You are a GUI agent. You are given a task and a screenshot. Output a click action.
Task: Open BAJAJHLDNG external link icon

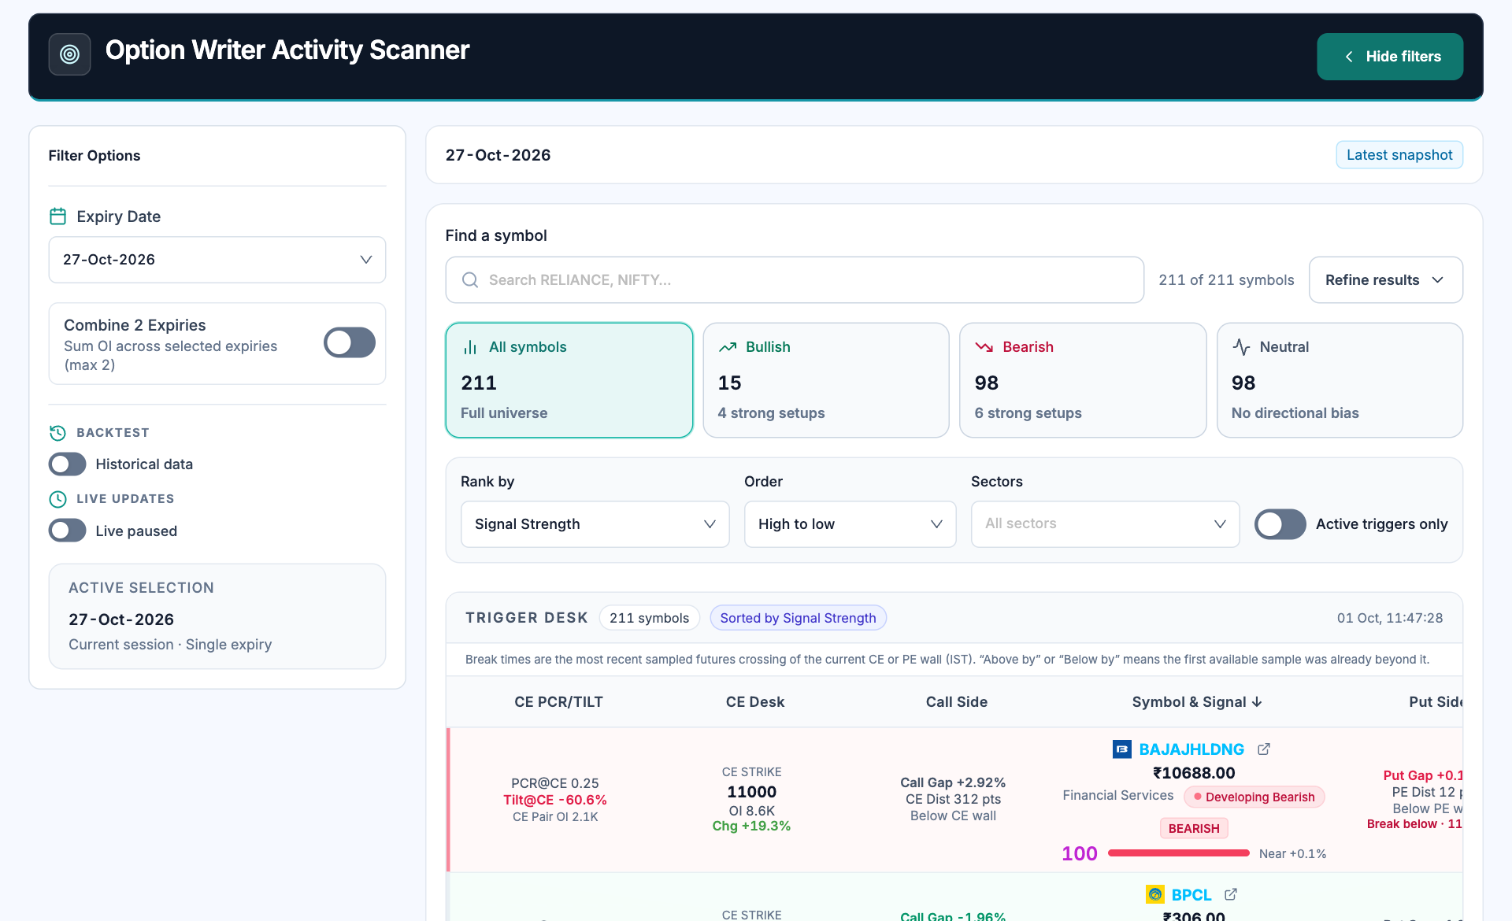tap(1264, 749)
